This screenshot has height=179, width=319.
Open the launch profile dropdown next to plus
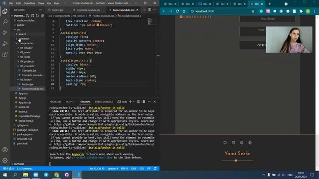coord(134,101)
